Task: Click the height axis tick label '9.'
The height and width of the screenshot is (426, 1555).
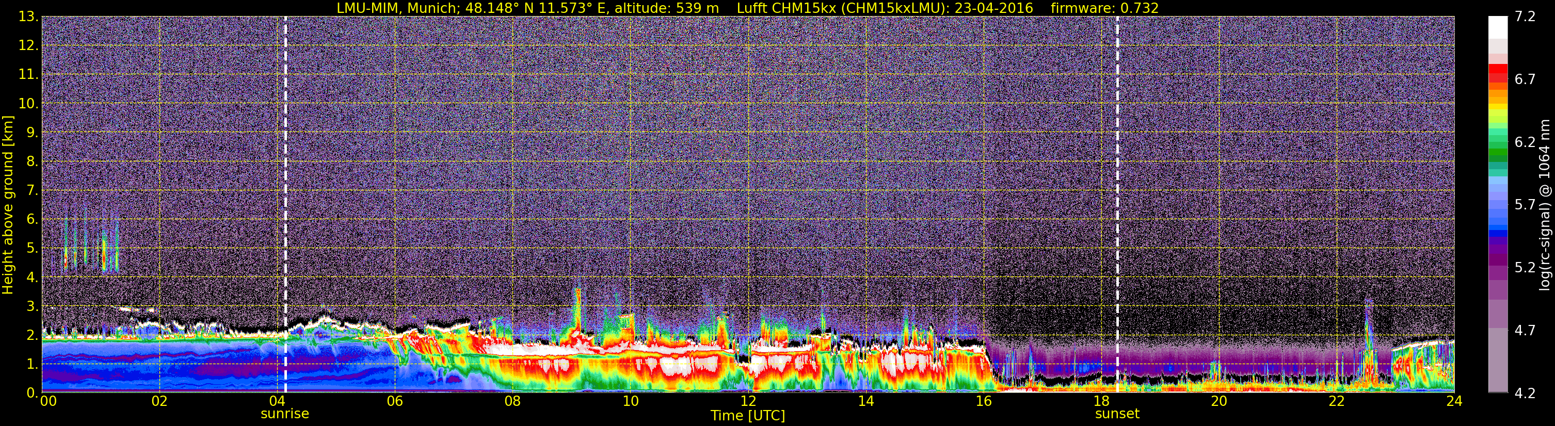Action: click(x=32, y=133)
